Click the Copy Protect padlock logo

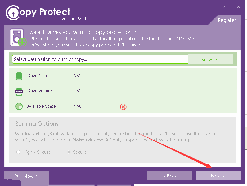coord(13,13)
